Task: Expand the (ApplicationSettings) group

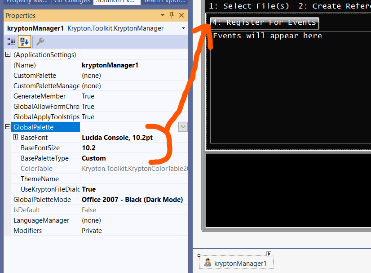Action: click(x=8, y=54)
